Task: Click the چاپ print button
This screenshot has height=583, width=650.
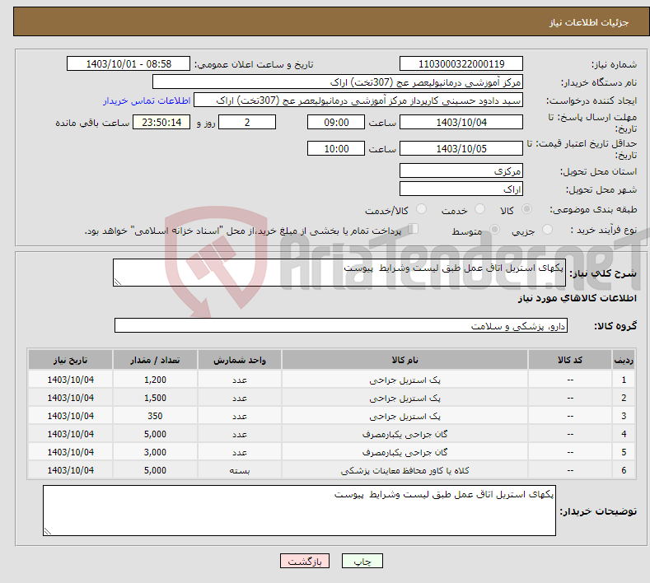Action: tap(362, 561)
